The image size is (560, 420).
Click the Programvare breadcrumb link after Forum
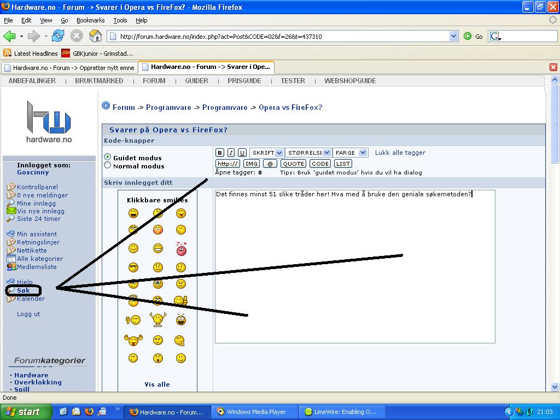pos(168,107)
